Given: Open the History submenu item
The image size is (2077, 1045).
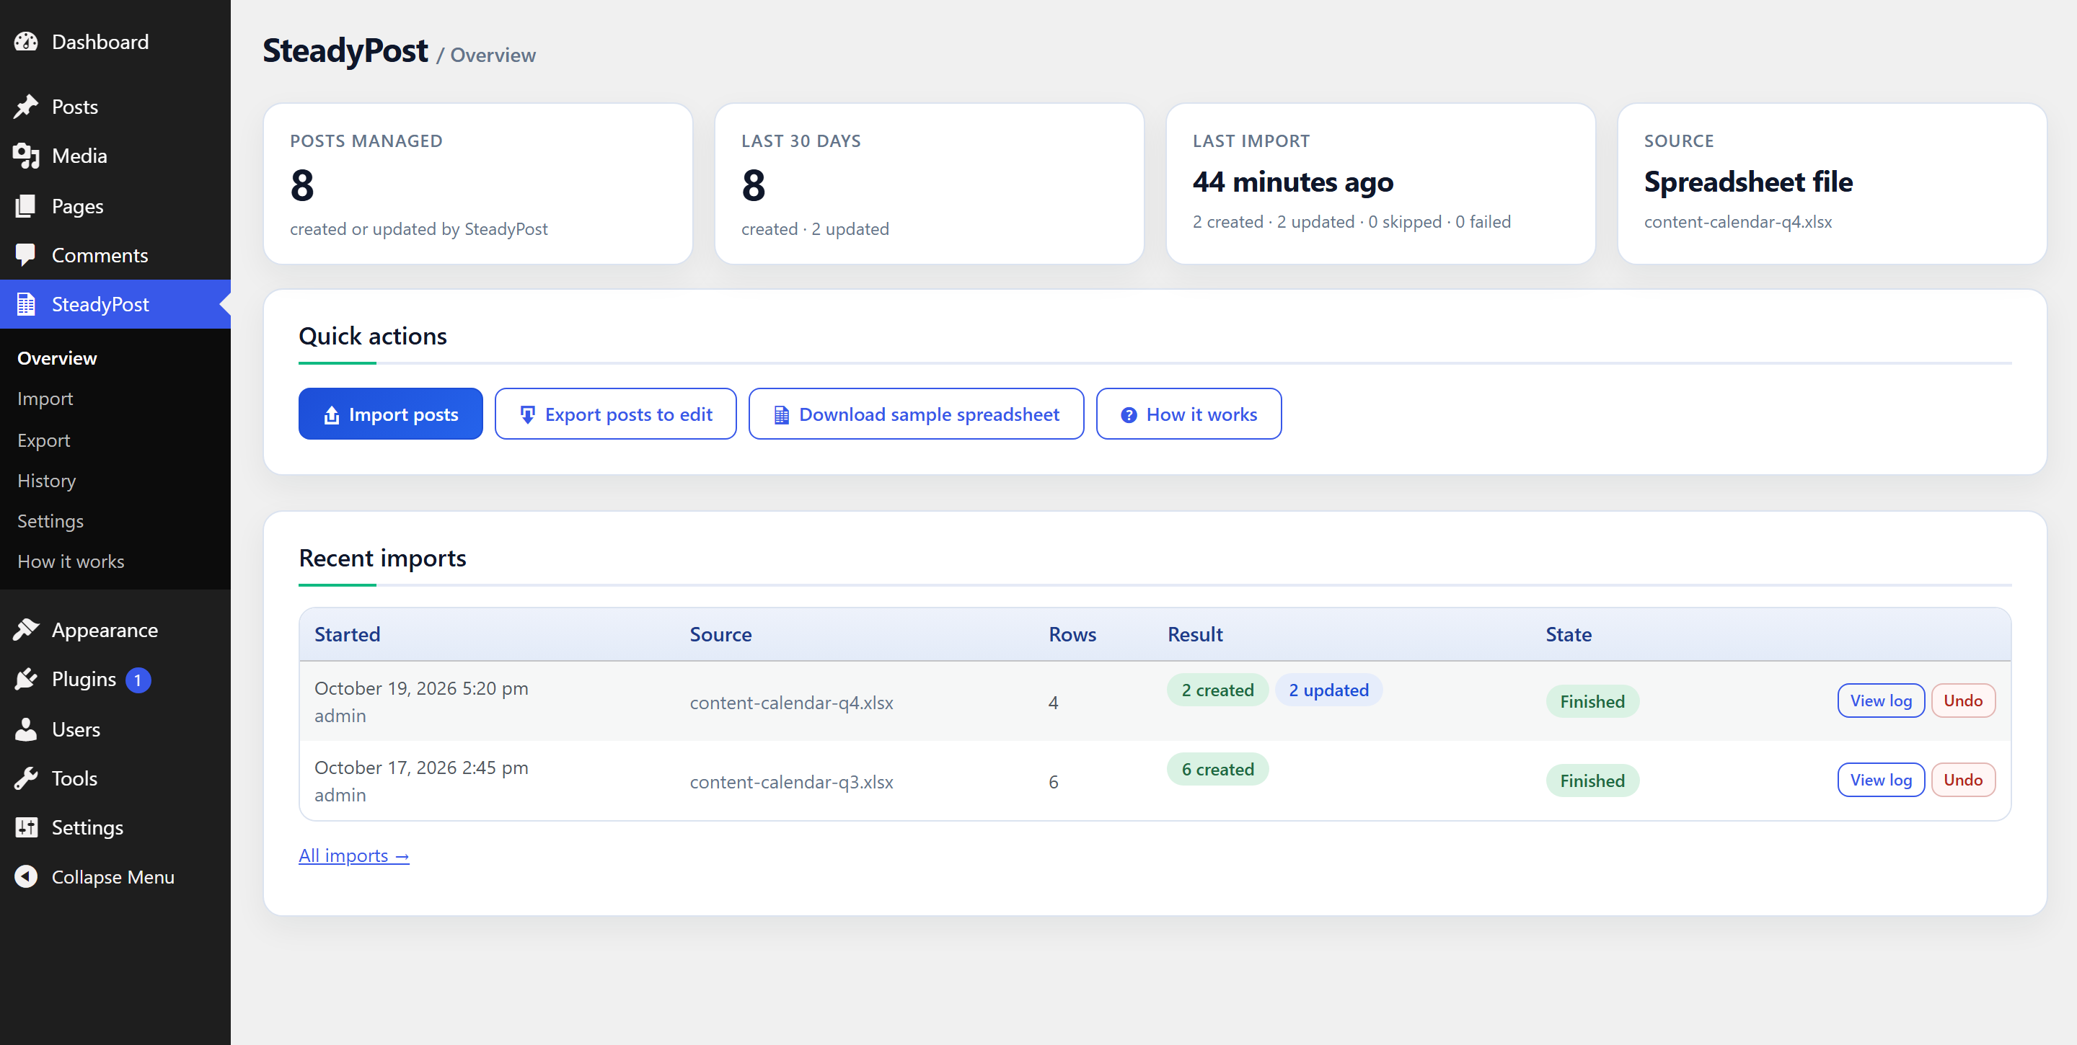Looking at the screenshot, I should (x=47, y=481).
